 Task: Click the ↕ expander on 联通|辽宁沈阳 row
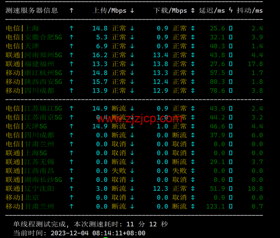(193, 189)
